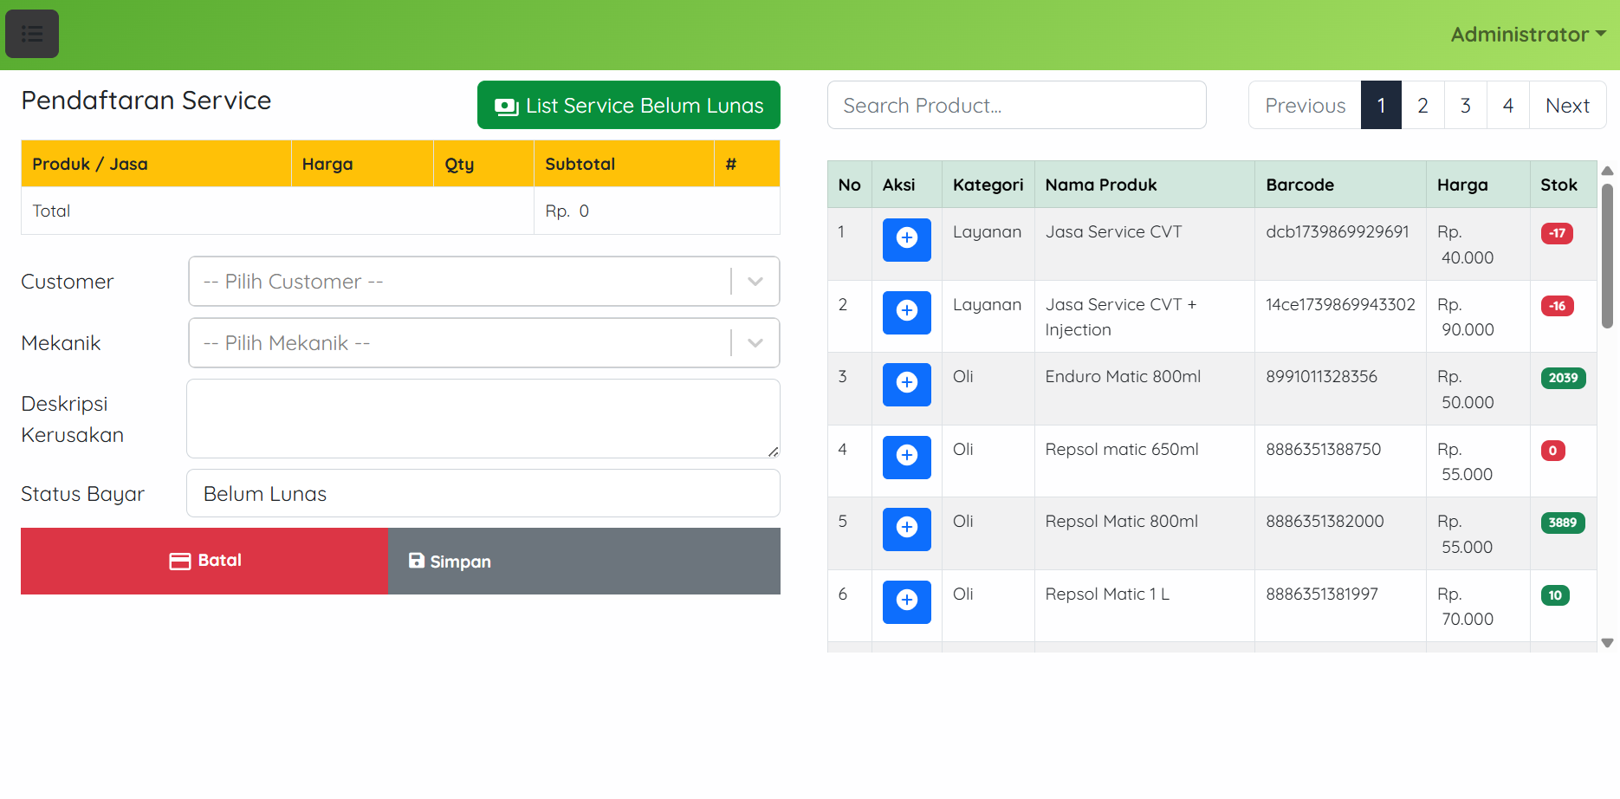Open List Service Belum Lunas
The height and width of the screenshot is (799, 1620).
point(628,106)
